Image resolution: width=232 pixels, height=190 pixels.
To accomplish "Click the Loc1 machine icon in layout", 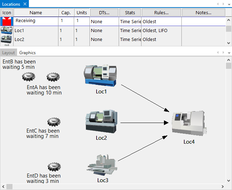I will pos(100,75).
